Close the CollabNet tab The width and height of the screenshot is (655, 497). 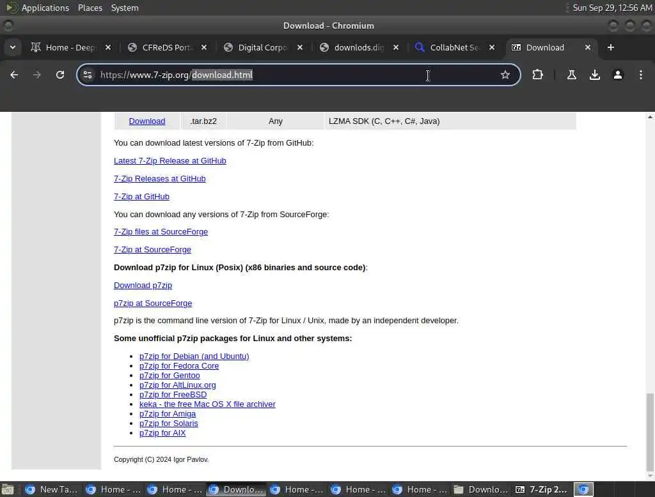[492, 47]
